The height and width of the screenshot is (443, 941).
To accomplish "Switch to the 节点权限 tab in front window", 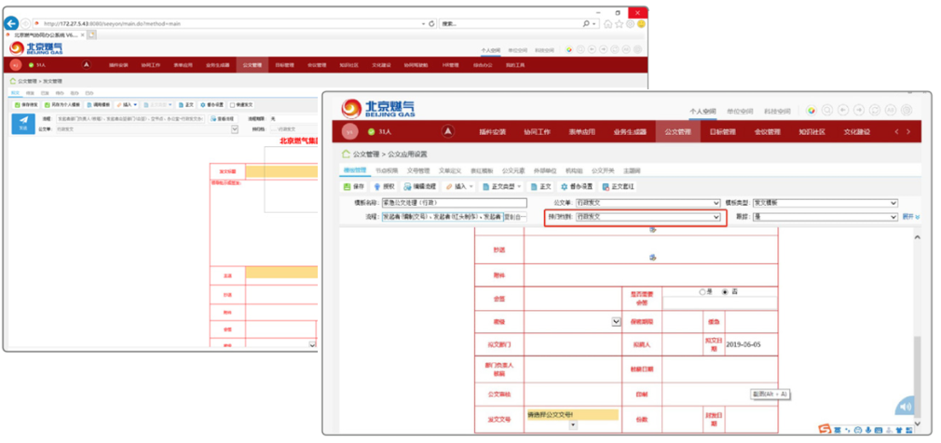I will (387, 171).
